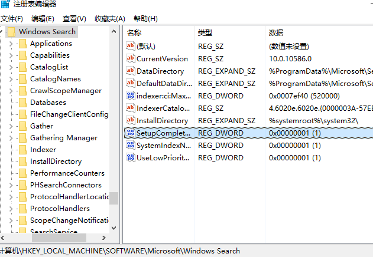The image size is (373, 257).
Task: Click the tree vertical scrollbar thumb
Action: coord(113,199)
